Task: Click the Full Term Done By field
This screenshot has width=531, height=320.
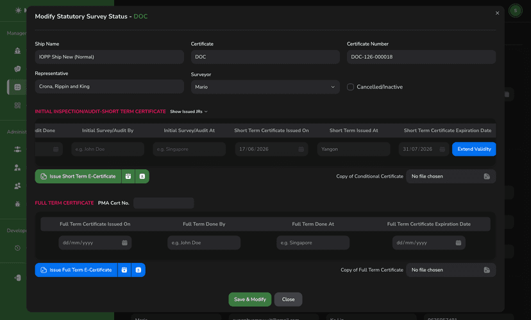Action: click(x=204, y=243)
